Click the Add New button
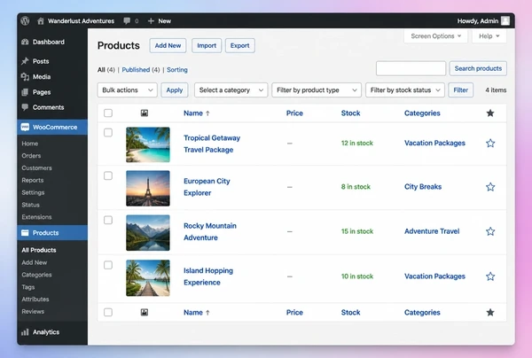The width and height of the screenshot is (532, 358). click(168, 45)
